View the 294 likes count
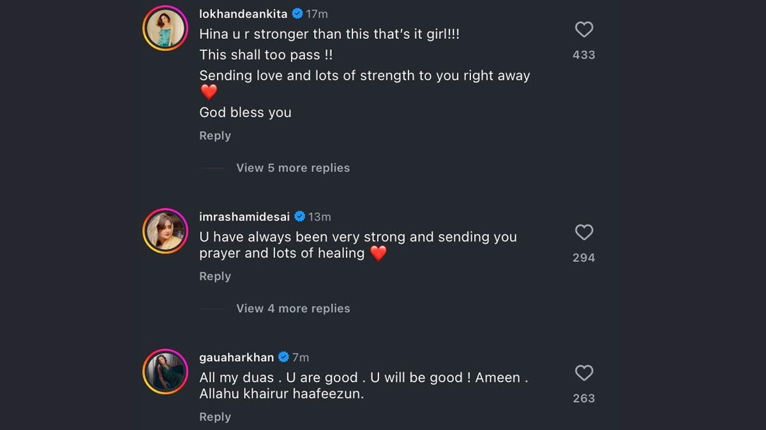Image resolution: width=766 pixels, height=430 pixels. 584,257
